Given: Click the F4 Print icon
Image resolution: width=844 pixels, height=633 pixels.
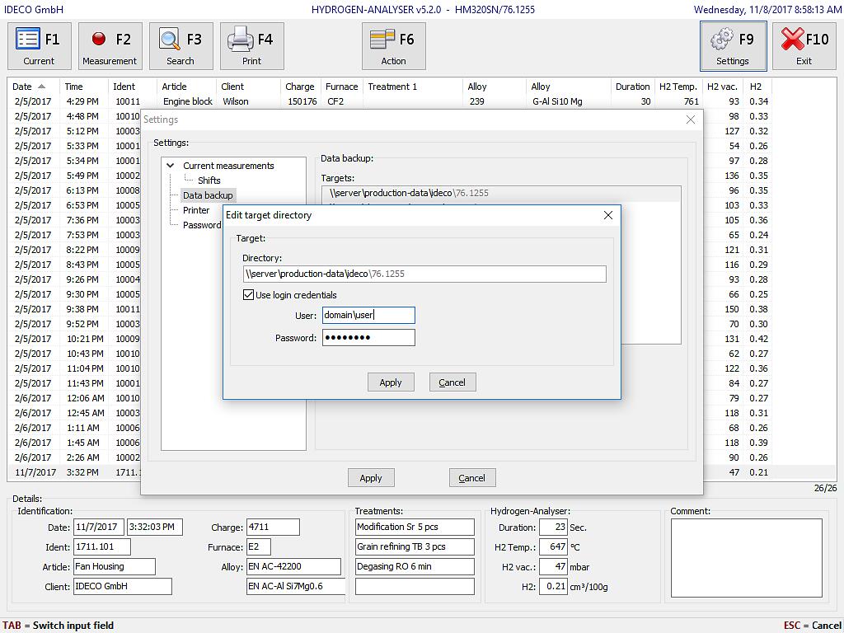Looking at the screenshot, I should pyautogui.click(x=251, y=46).
